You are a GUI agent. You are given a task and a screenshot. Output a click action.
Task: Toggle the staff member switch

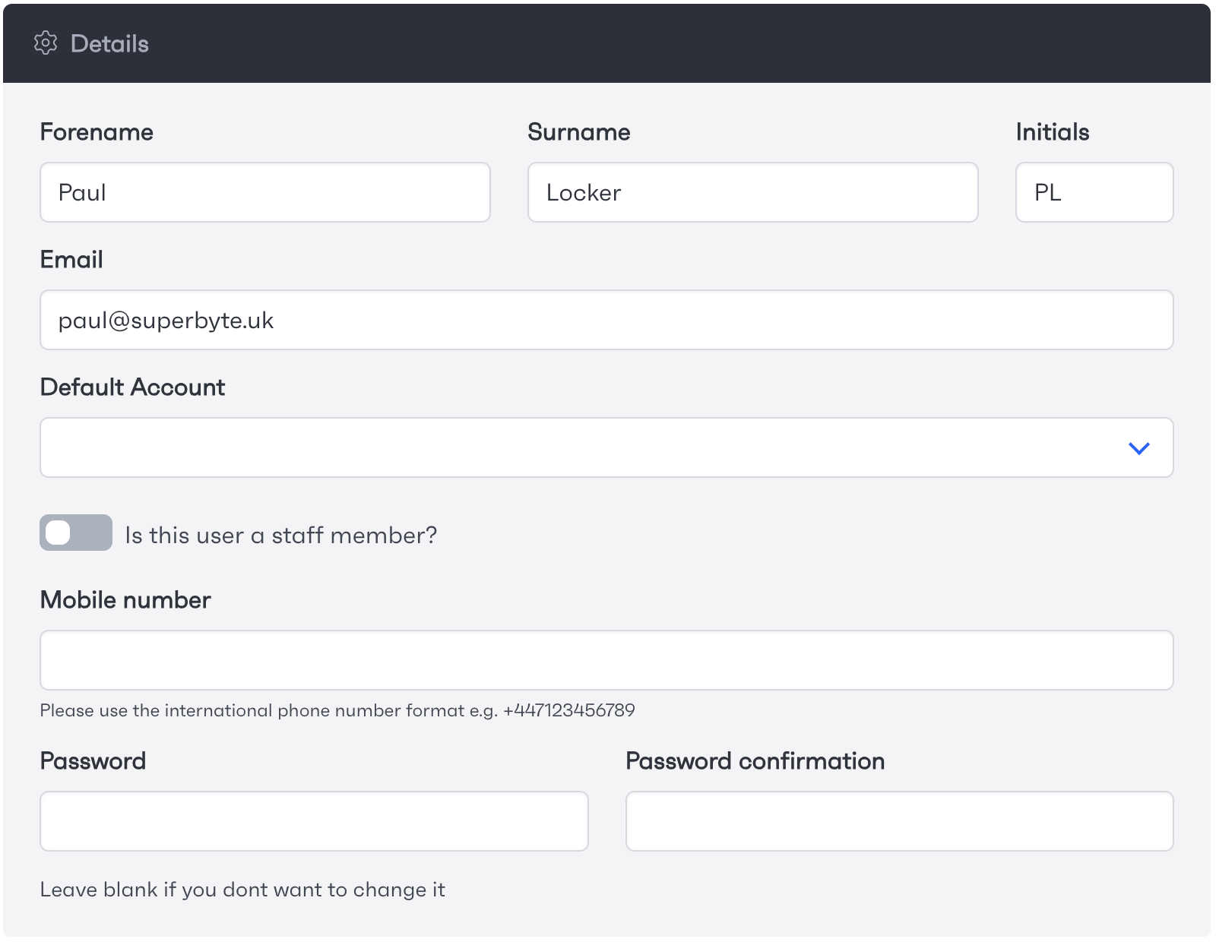pos(76,533)
